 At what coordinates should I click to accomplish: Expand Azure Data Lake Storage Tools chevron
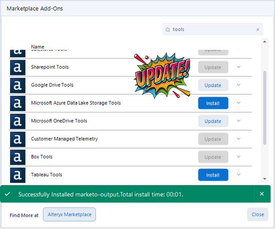pos(238,103)
